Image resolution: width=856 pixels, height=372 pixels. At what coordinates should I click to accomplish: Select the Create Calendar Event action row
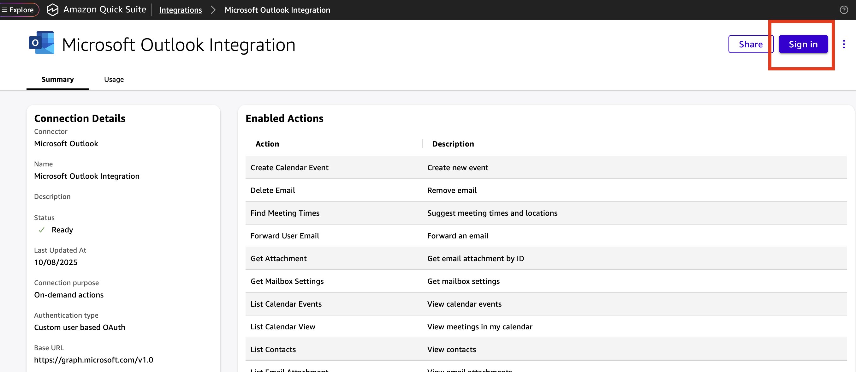pyautogui.click(x=289, y=168)
